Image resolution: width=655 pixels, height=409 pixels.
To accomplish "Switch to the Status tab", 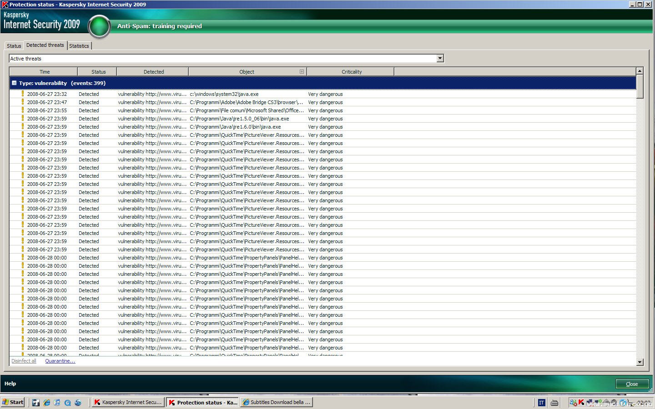I will [14, 46].
